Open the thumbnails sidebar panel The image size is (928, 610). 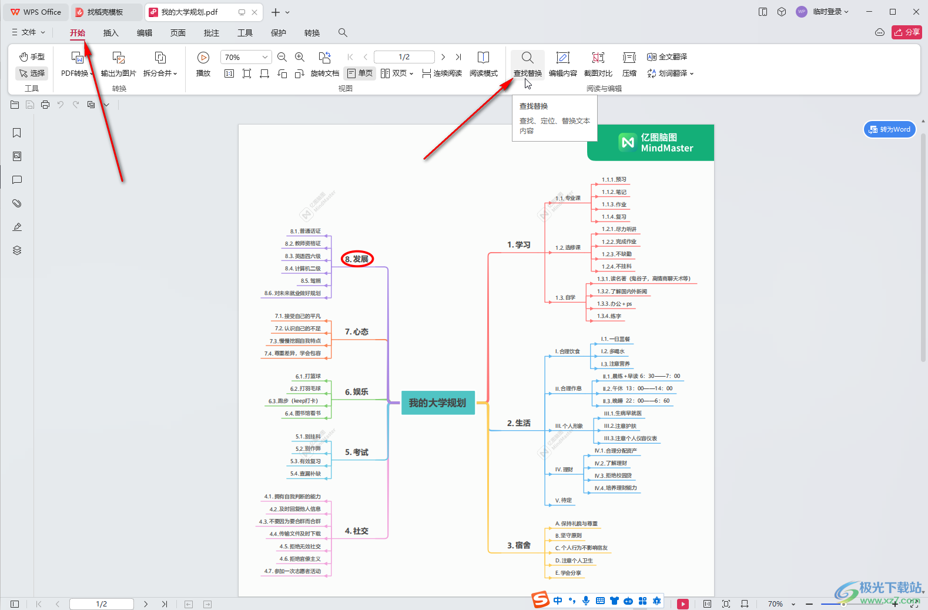[x=17, y=156]
